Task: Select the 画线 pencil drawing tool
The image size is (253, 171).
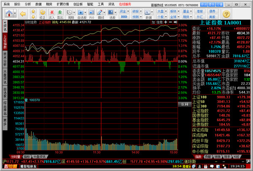Action: click(x=100, y=12)
